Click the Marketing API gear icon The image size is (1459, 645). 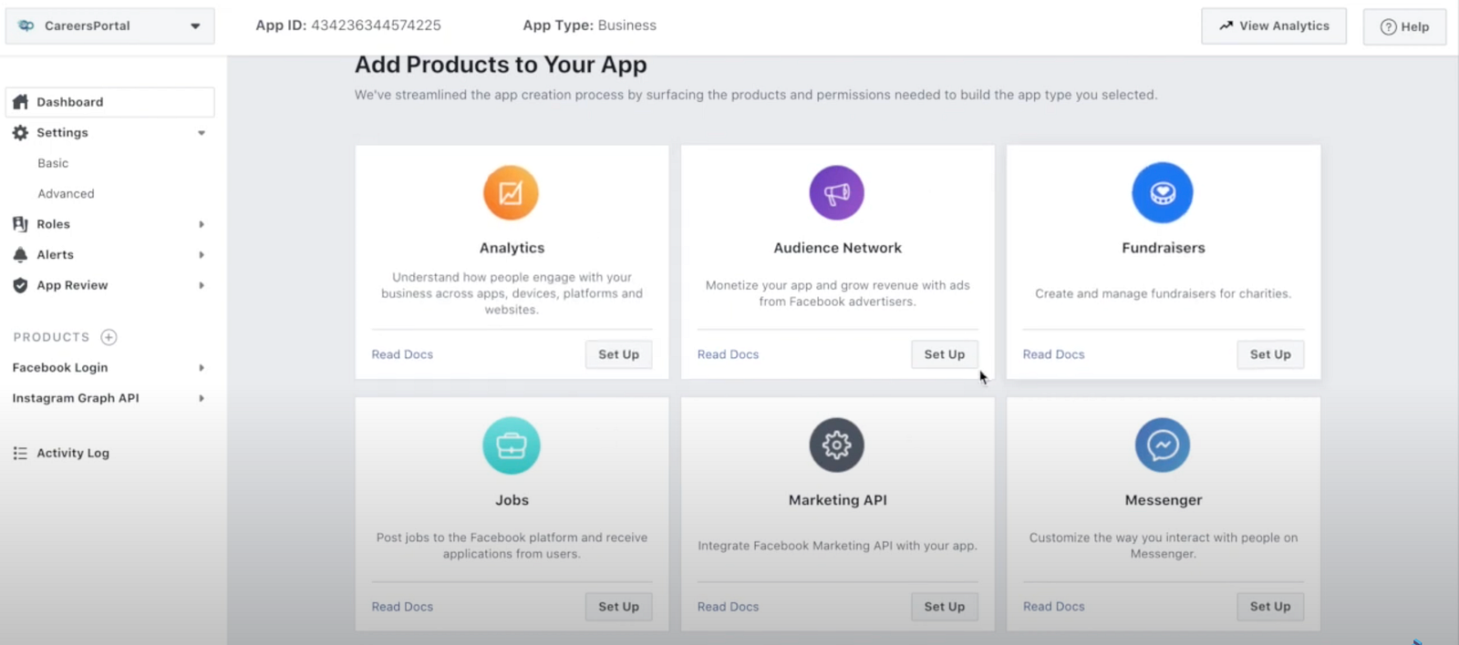836,445
